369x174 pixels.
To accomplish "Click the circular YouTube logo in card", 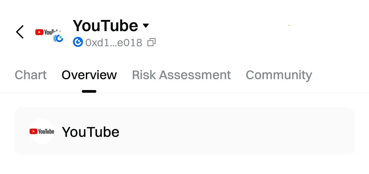I will pyautogui.click(x=42, y=131).
